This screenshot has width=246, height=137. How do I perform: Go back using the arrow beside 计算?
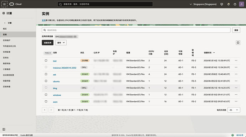(5, 23)
